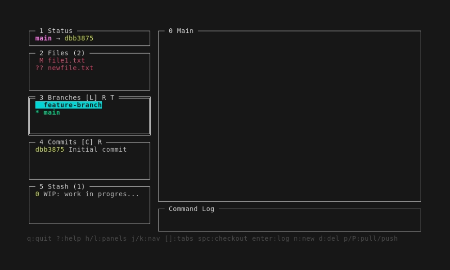Focus the Stash (1) panel header

point(62,187)
